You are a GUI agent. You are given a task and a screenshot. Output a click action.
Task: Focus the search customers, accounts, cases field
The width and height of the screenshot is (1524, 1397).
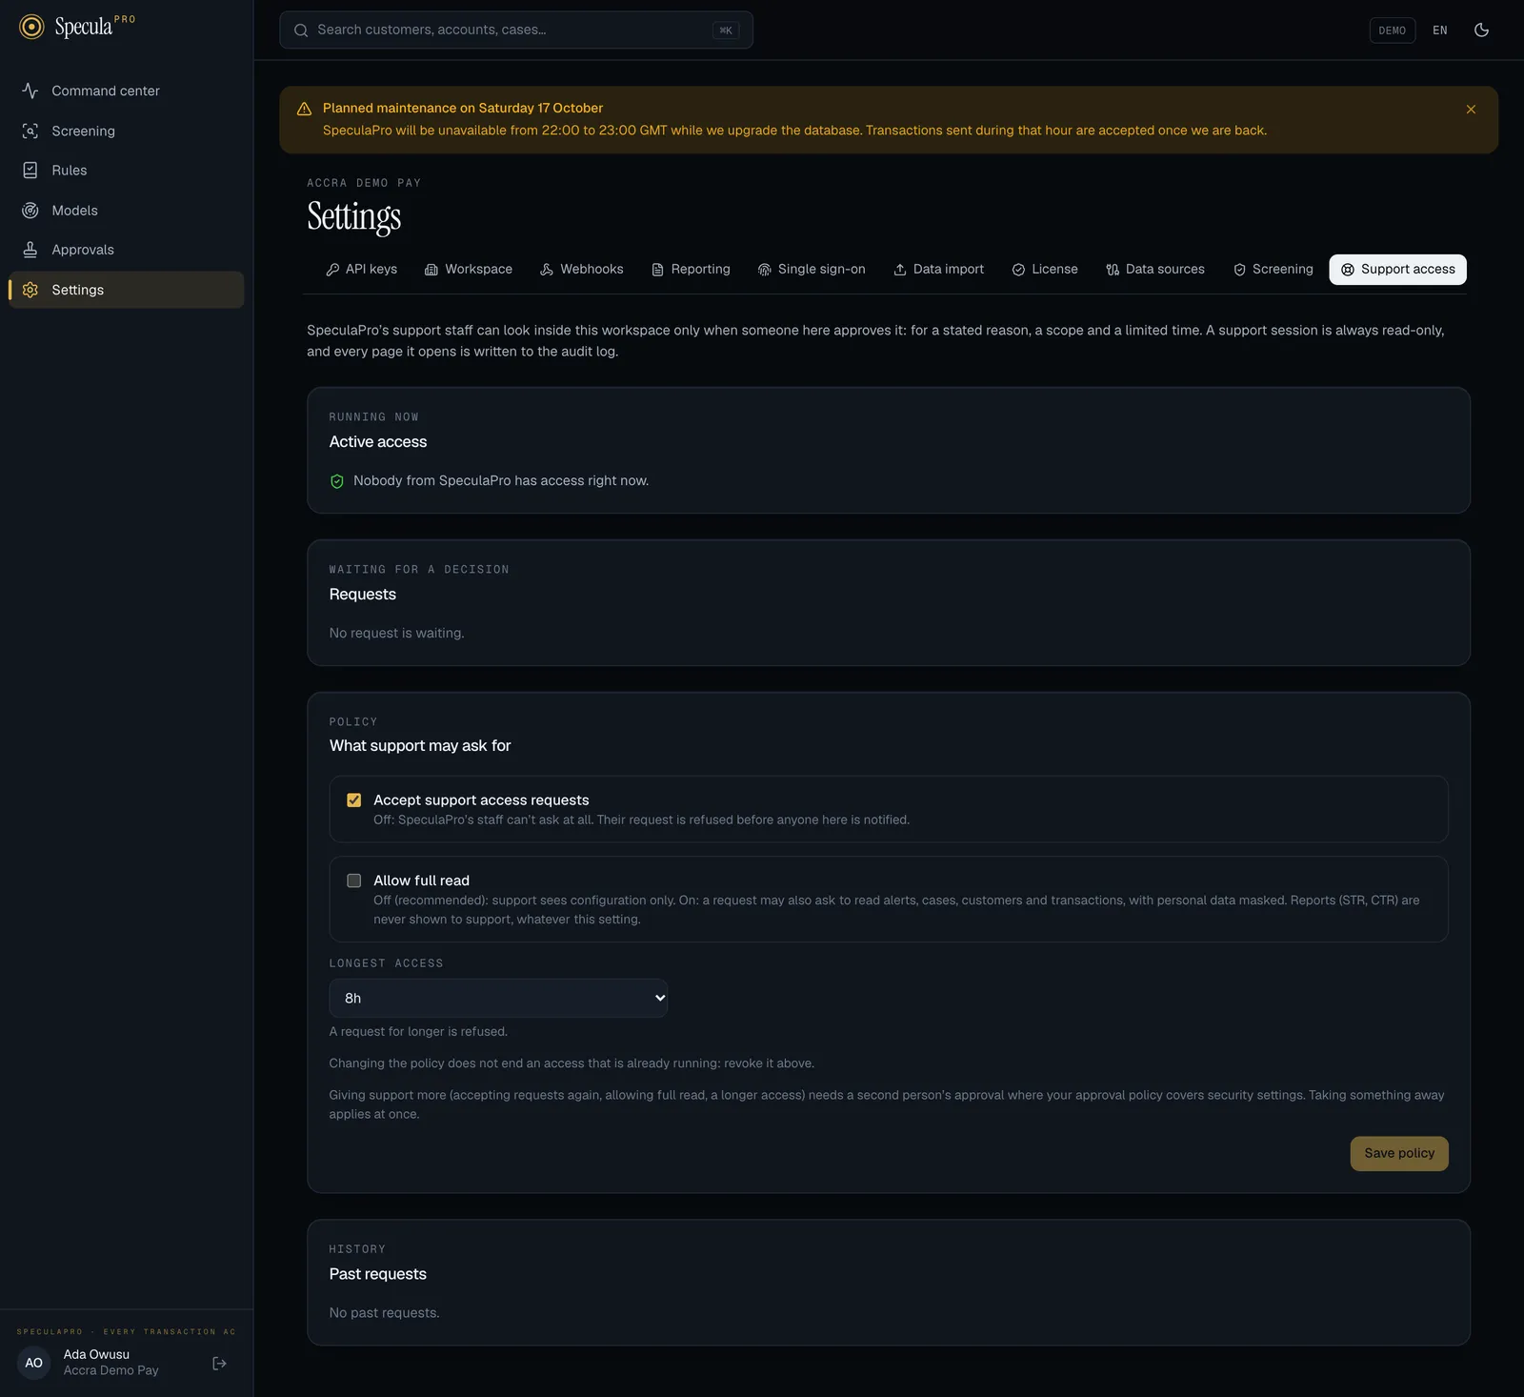click(x=516, y=30)
